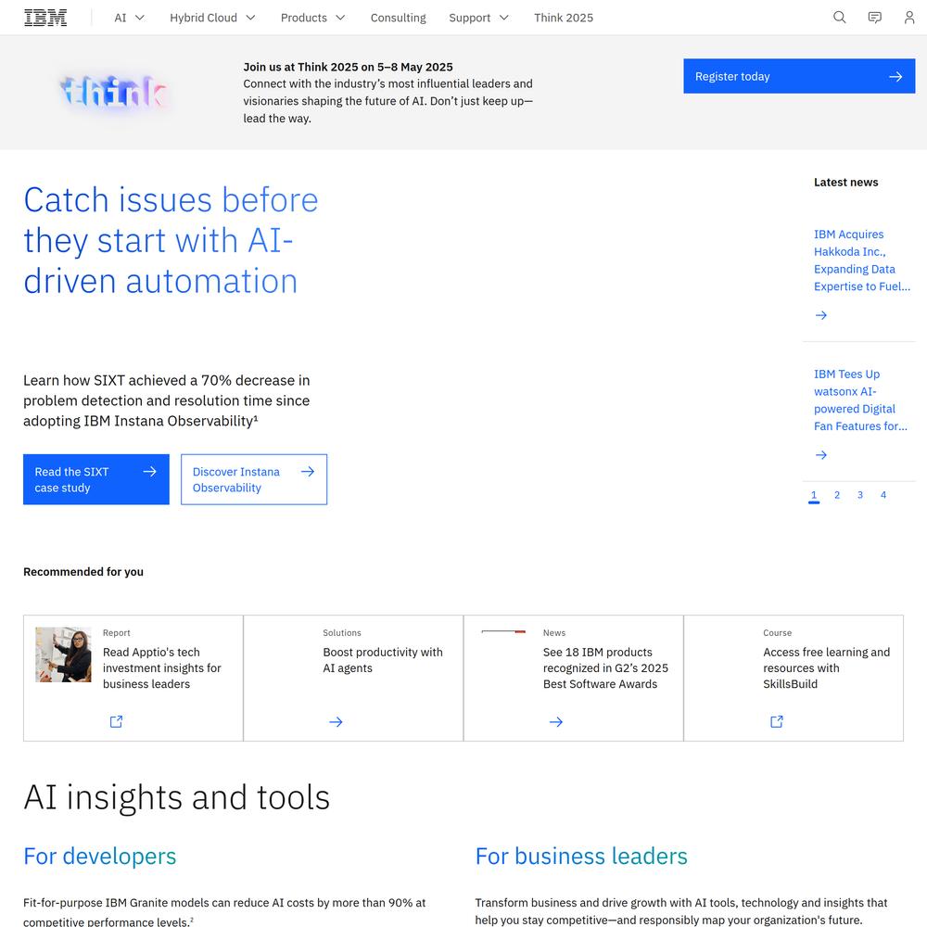Viewport: 927px width, 927px height.
Task: Click the For business leaders heading
Action: coord(581,856)
